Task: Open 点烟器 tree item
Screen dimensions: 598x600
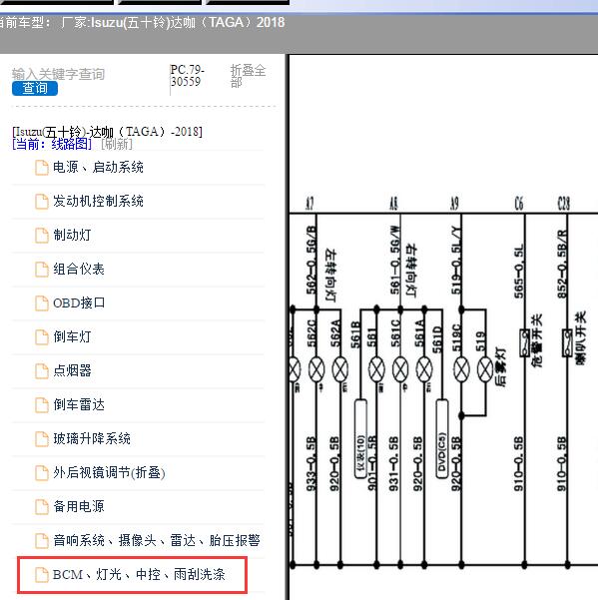Action: pyautogui.click(x=72, y=370)
